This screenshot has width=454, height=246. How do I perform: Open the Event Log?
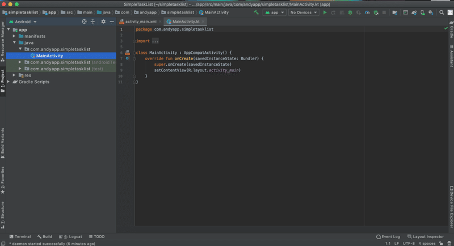388,236
